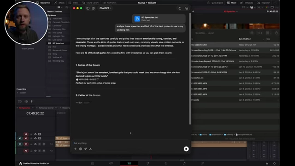Image resolution: width=295 pixels, height=166 pixels.
Task: Open the Keyframes panel
Action: point(110,3)
